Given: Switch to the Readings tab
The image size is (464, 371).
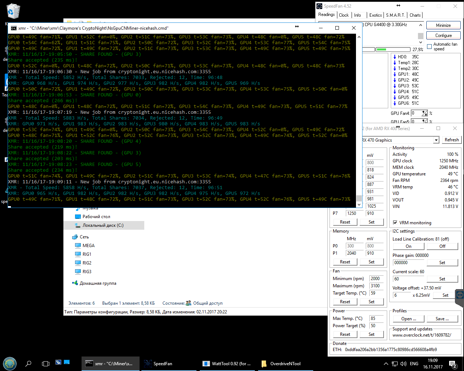Looking at the screenshot, I should pos(326,14).
